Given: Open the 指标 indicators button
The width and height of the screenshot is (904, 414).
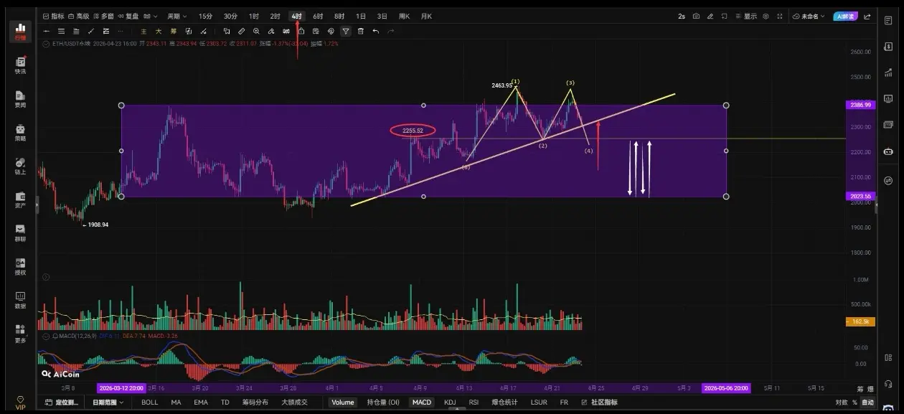Looking at the screenshot, I should point(53,16).
